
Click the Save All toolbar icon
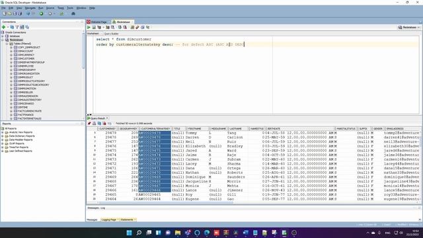click(20, 13)
